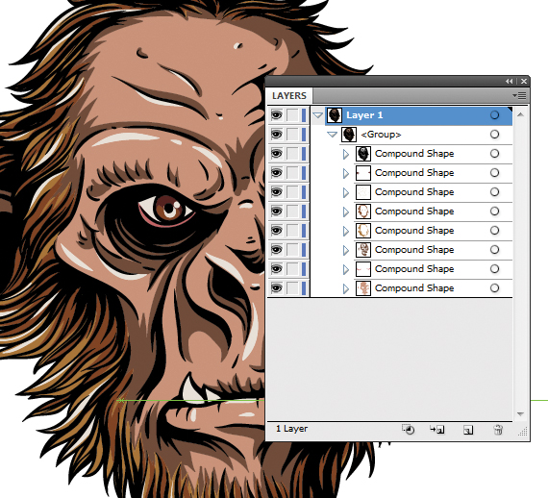Expand the last Compound Shape triangle
548x498 pixels.
click(346, 288)
